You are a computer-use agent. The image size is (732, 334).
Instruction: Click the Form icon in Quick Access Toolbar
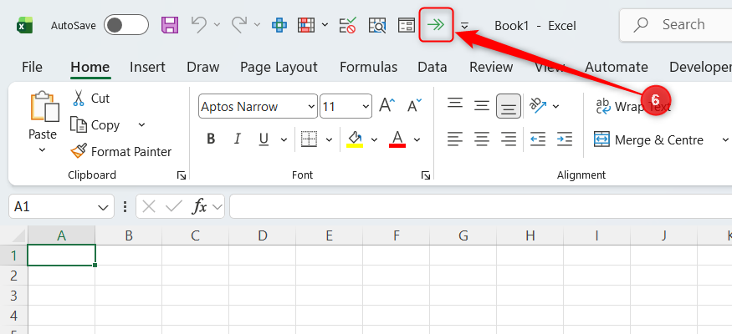407,25
